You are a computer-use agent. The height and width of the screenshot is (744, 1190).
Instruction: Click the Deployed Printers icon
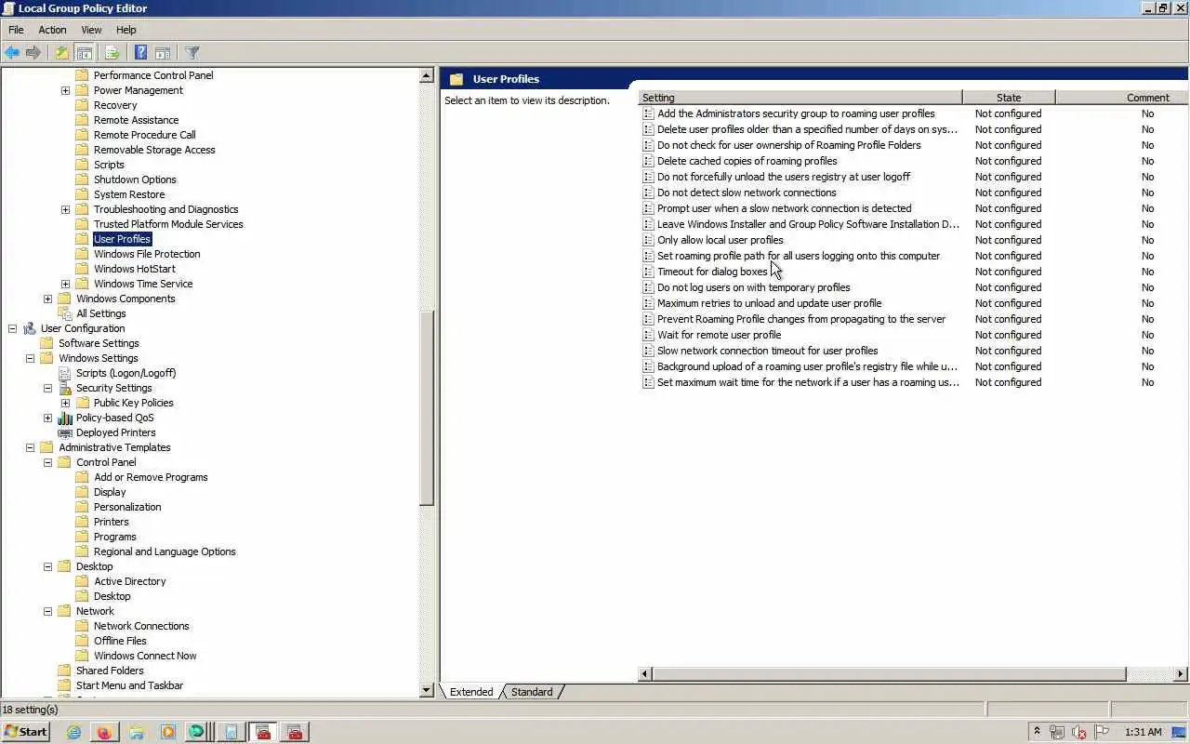pyautogui.click(x=65, y=432)
